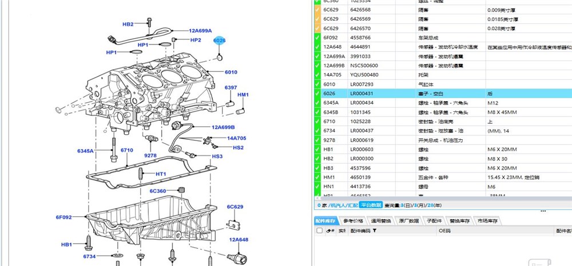Switch to the 原厂数据 tab
572x266 pixels.
409,221
